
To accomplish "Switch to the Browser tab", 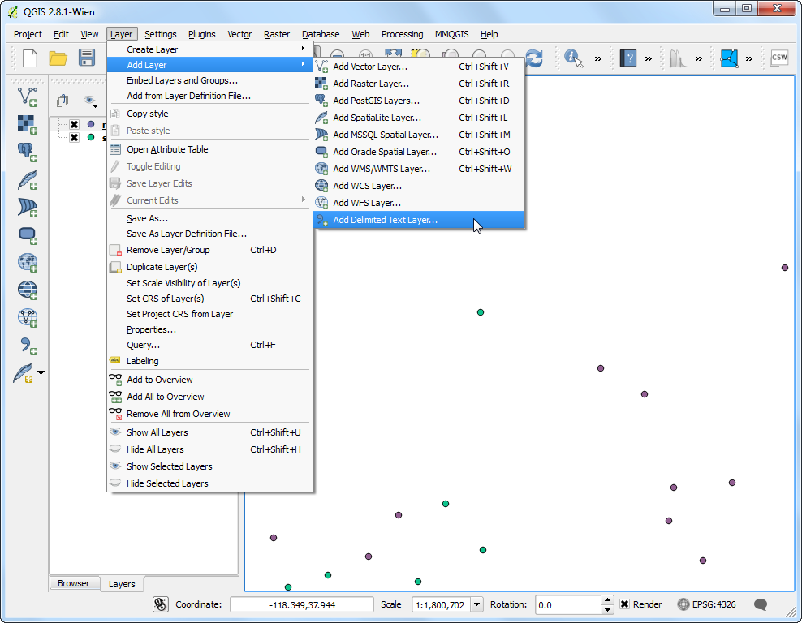I will pyautogui.click(x=73, y=583).
